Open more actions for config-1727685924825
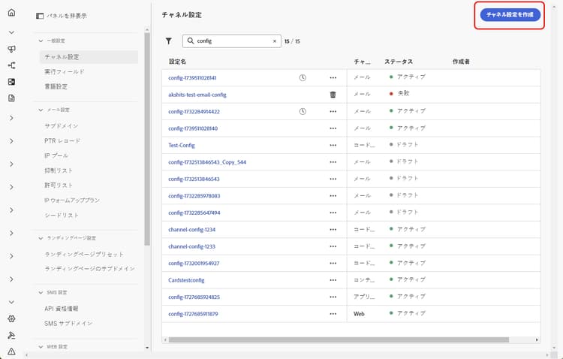Image resolution: width=563 pixels, height=359 pixels. (x=333, y=297)
